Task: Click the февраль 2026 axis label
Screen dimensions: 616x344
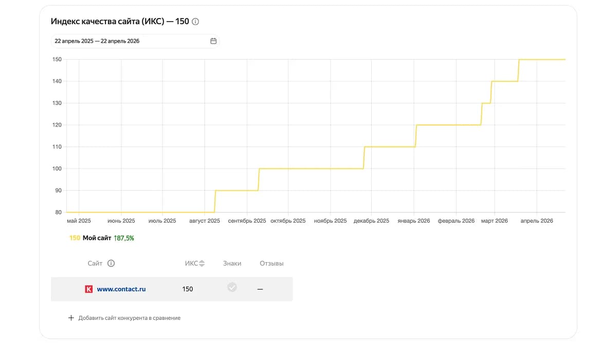Action: click(456, 221)
